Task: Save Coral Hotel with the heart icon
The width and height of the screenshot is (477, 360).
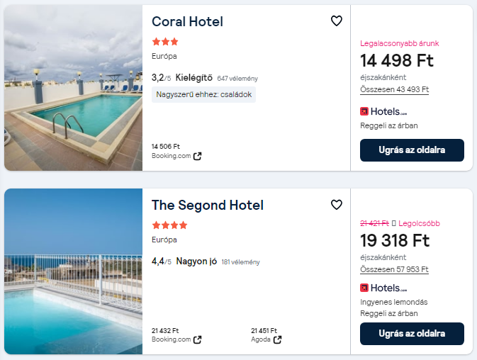Action: 337,21
